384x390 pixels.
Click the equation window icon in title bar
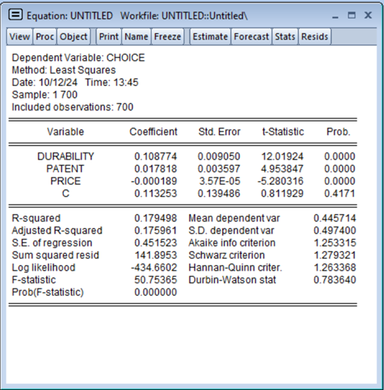click(x=15, y=15)
